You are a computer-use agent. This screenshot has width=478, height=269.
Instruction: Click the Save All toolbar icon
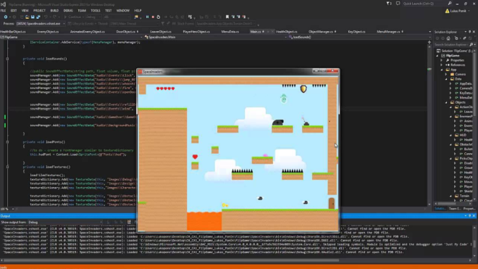38,17
